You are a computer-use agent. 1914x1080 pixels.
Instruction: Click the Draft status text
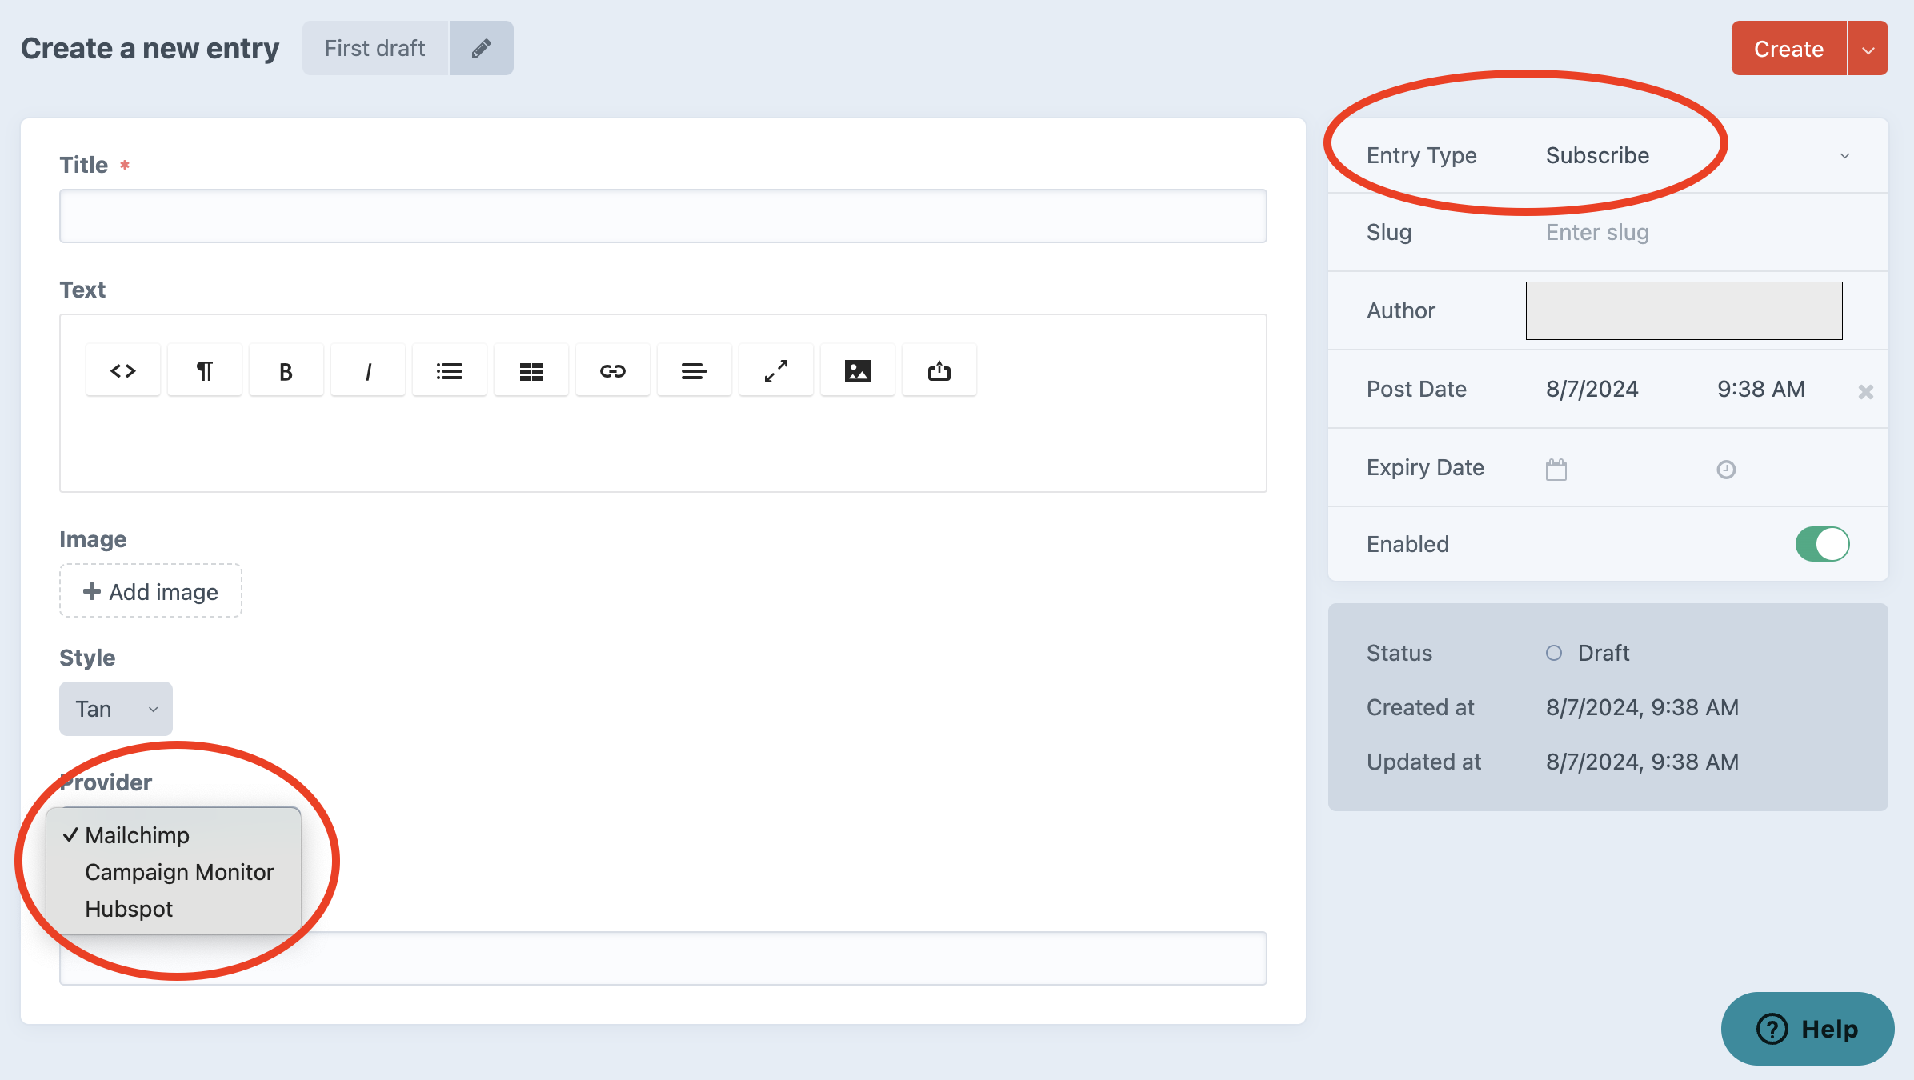[1603, 653]
